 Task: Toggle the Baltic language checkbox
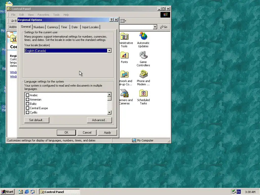tap(27, 104)
